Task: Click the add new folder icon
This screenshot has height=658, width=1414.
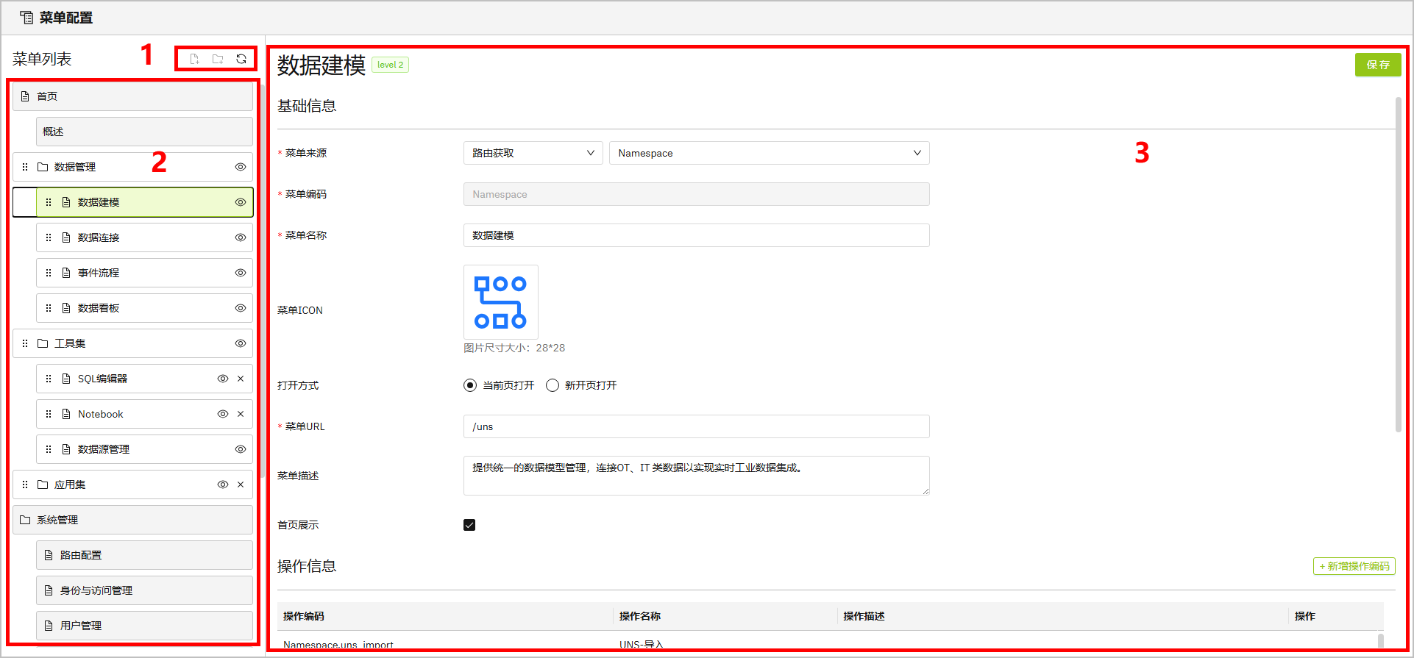Action: tap(218, 59)
